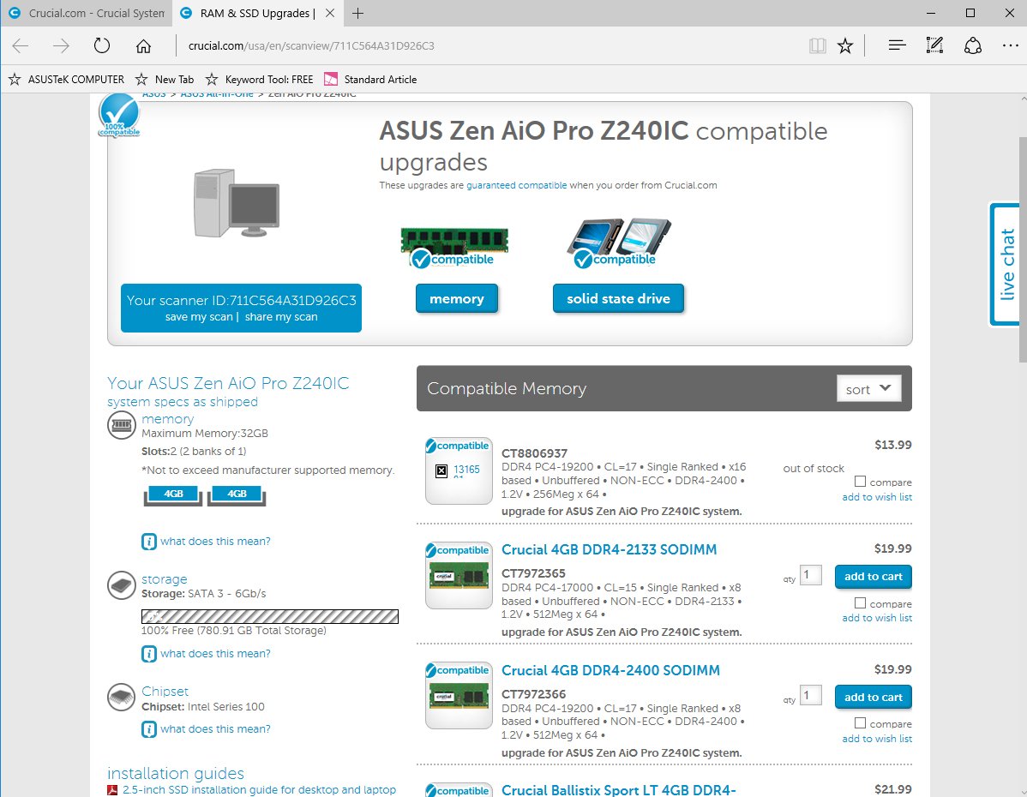The width and height of the screenshot is (1027, 797).
Task: Open the New Tab favorites bar item
Action: point(165,79)
